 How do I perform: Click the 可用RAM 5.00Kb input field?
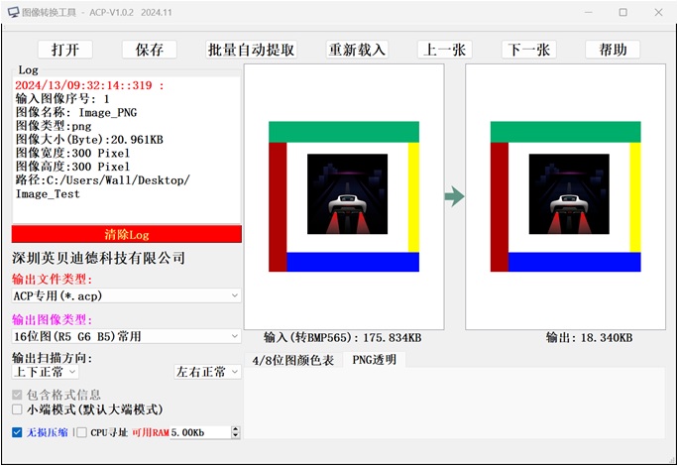pyautogui.click(x=200, y=432)
